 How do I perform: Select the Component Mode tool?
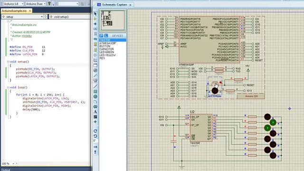coord(95,19)
